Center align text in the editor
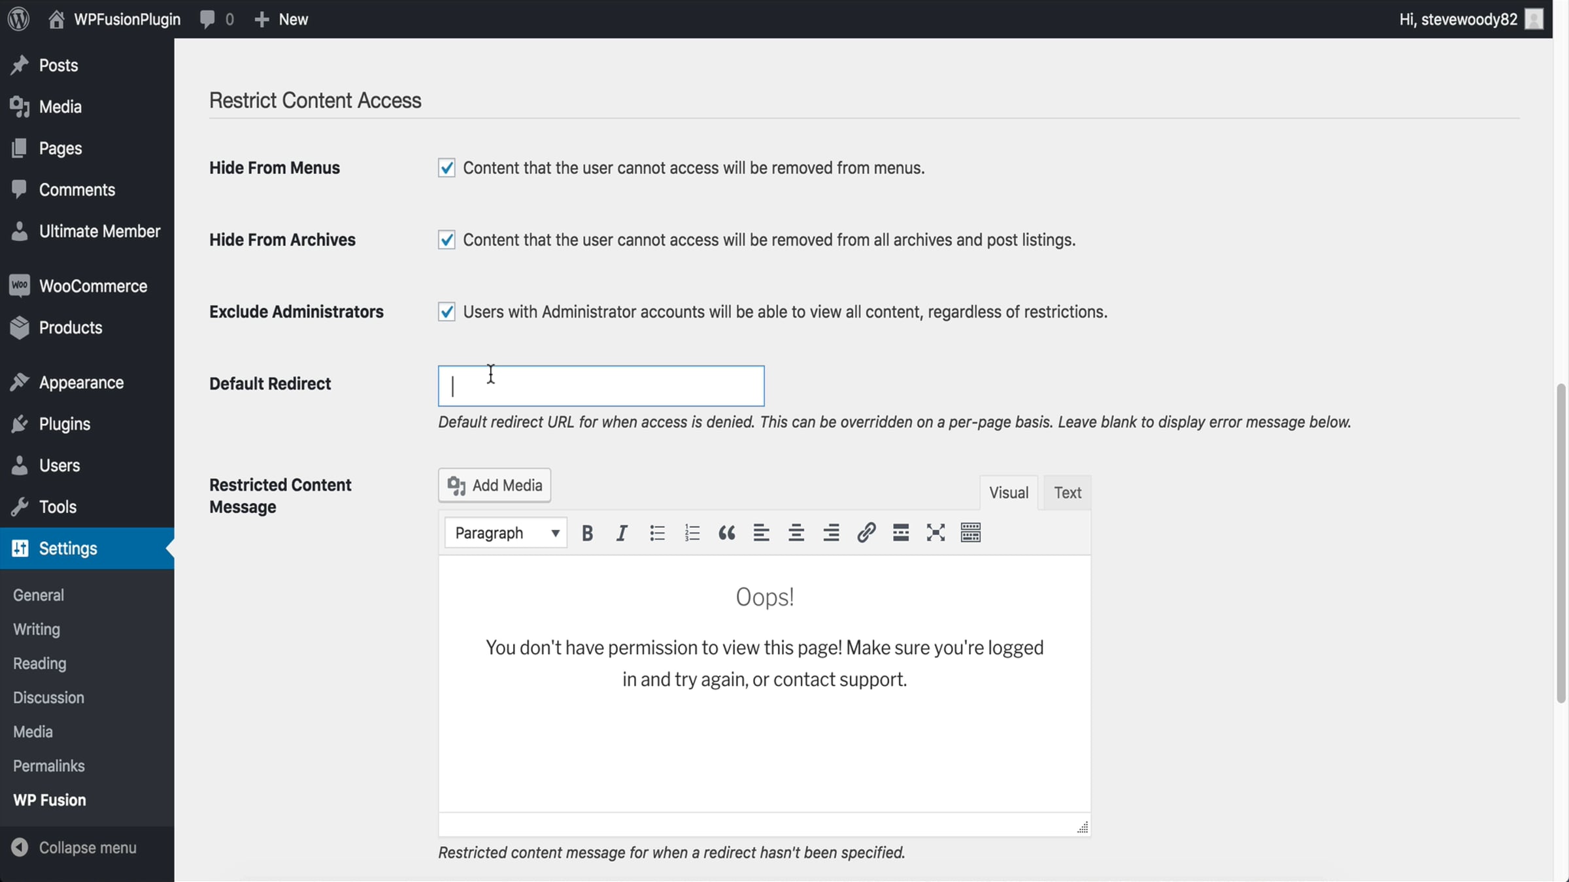The width and height of the screenshot is (1569, 882). [x=796, y=533]
